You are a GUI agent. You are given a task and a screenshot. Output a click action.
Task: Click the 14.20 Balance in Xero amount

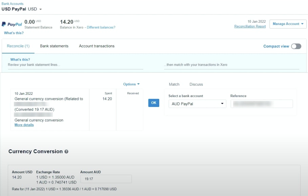67,22
